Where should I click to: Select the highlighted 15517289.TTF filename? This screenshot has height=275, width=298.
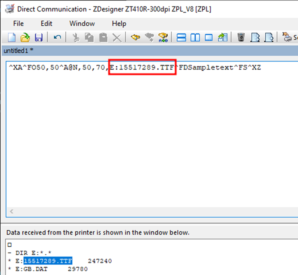click(x=47, y=261)
